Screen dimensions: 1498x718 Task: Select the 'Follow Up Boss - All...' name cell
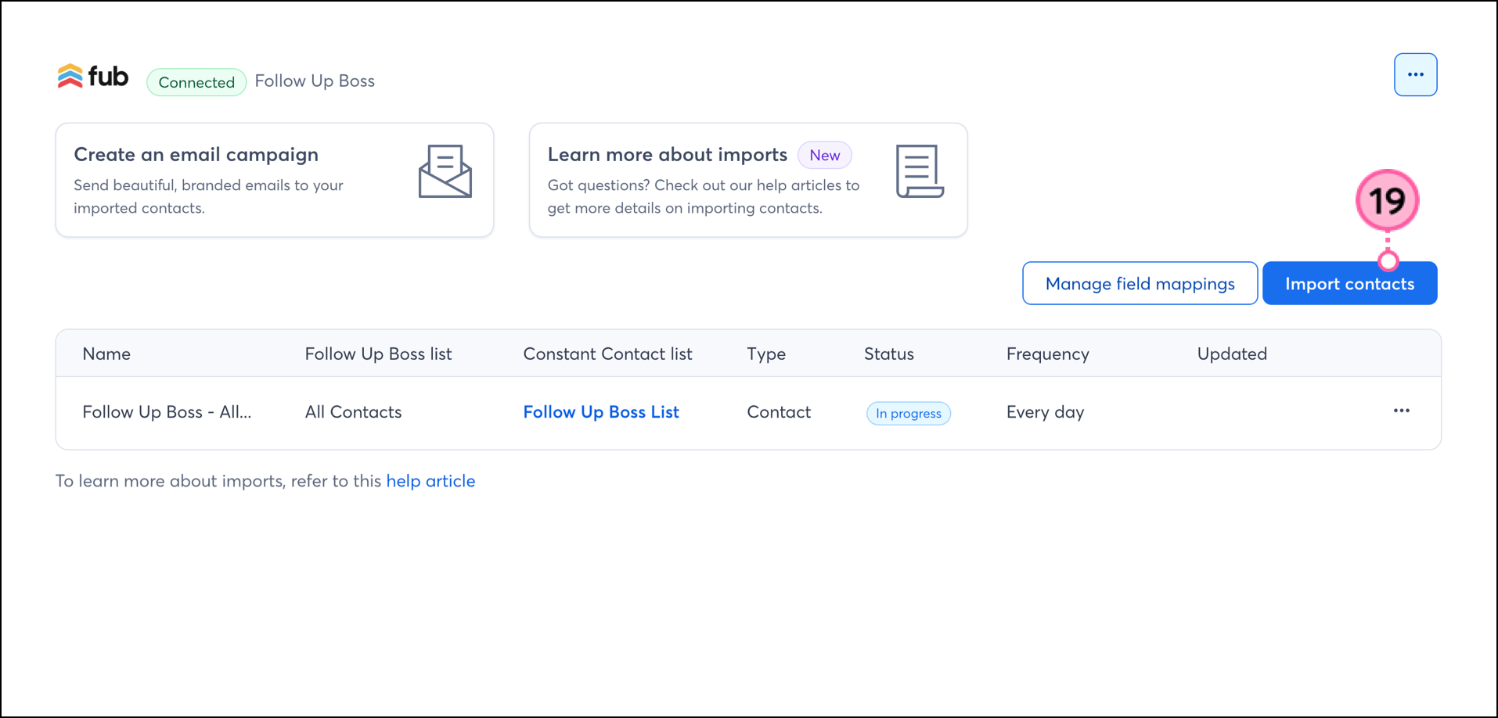pos(167,412)
